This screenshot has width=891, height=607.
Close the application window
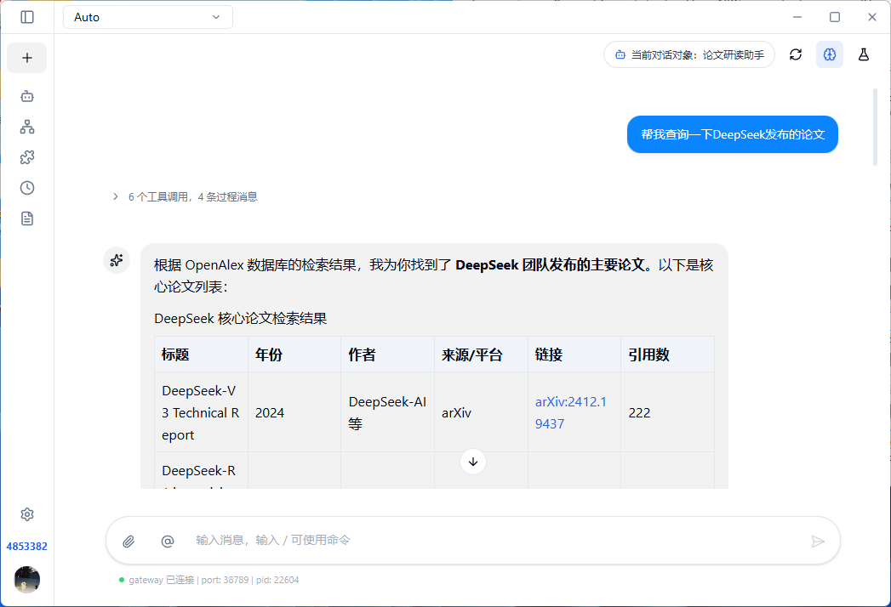[x=872, y=17]
